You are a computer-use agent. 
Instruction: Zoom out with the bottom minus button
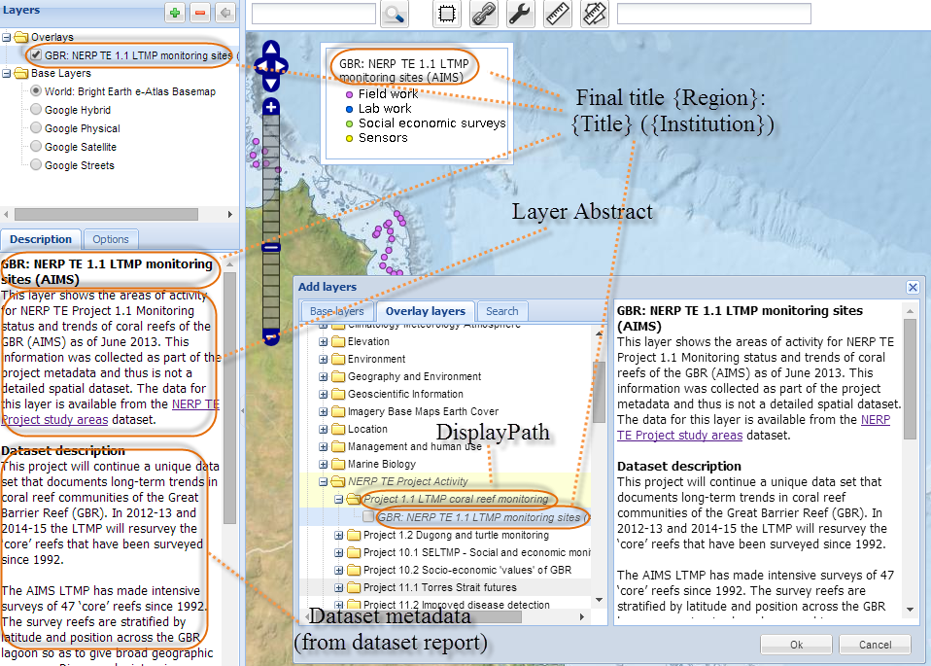[x=271, y=336]
